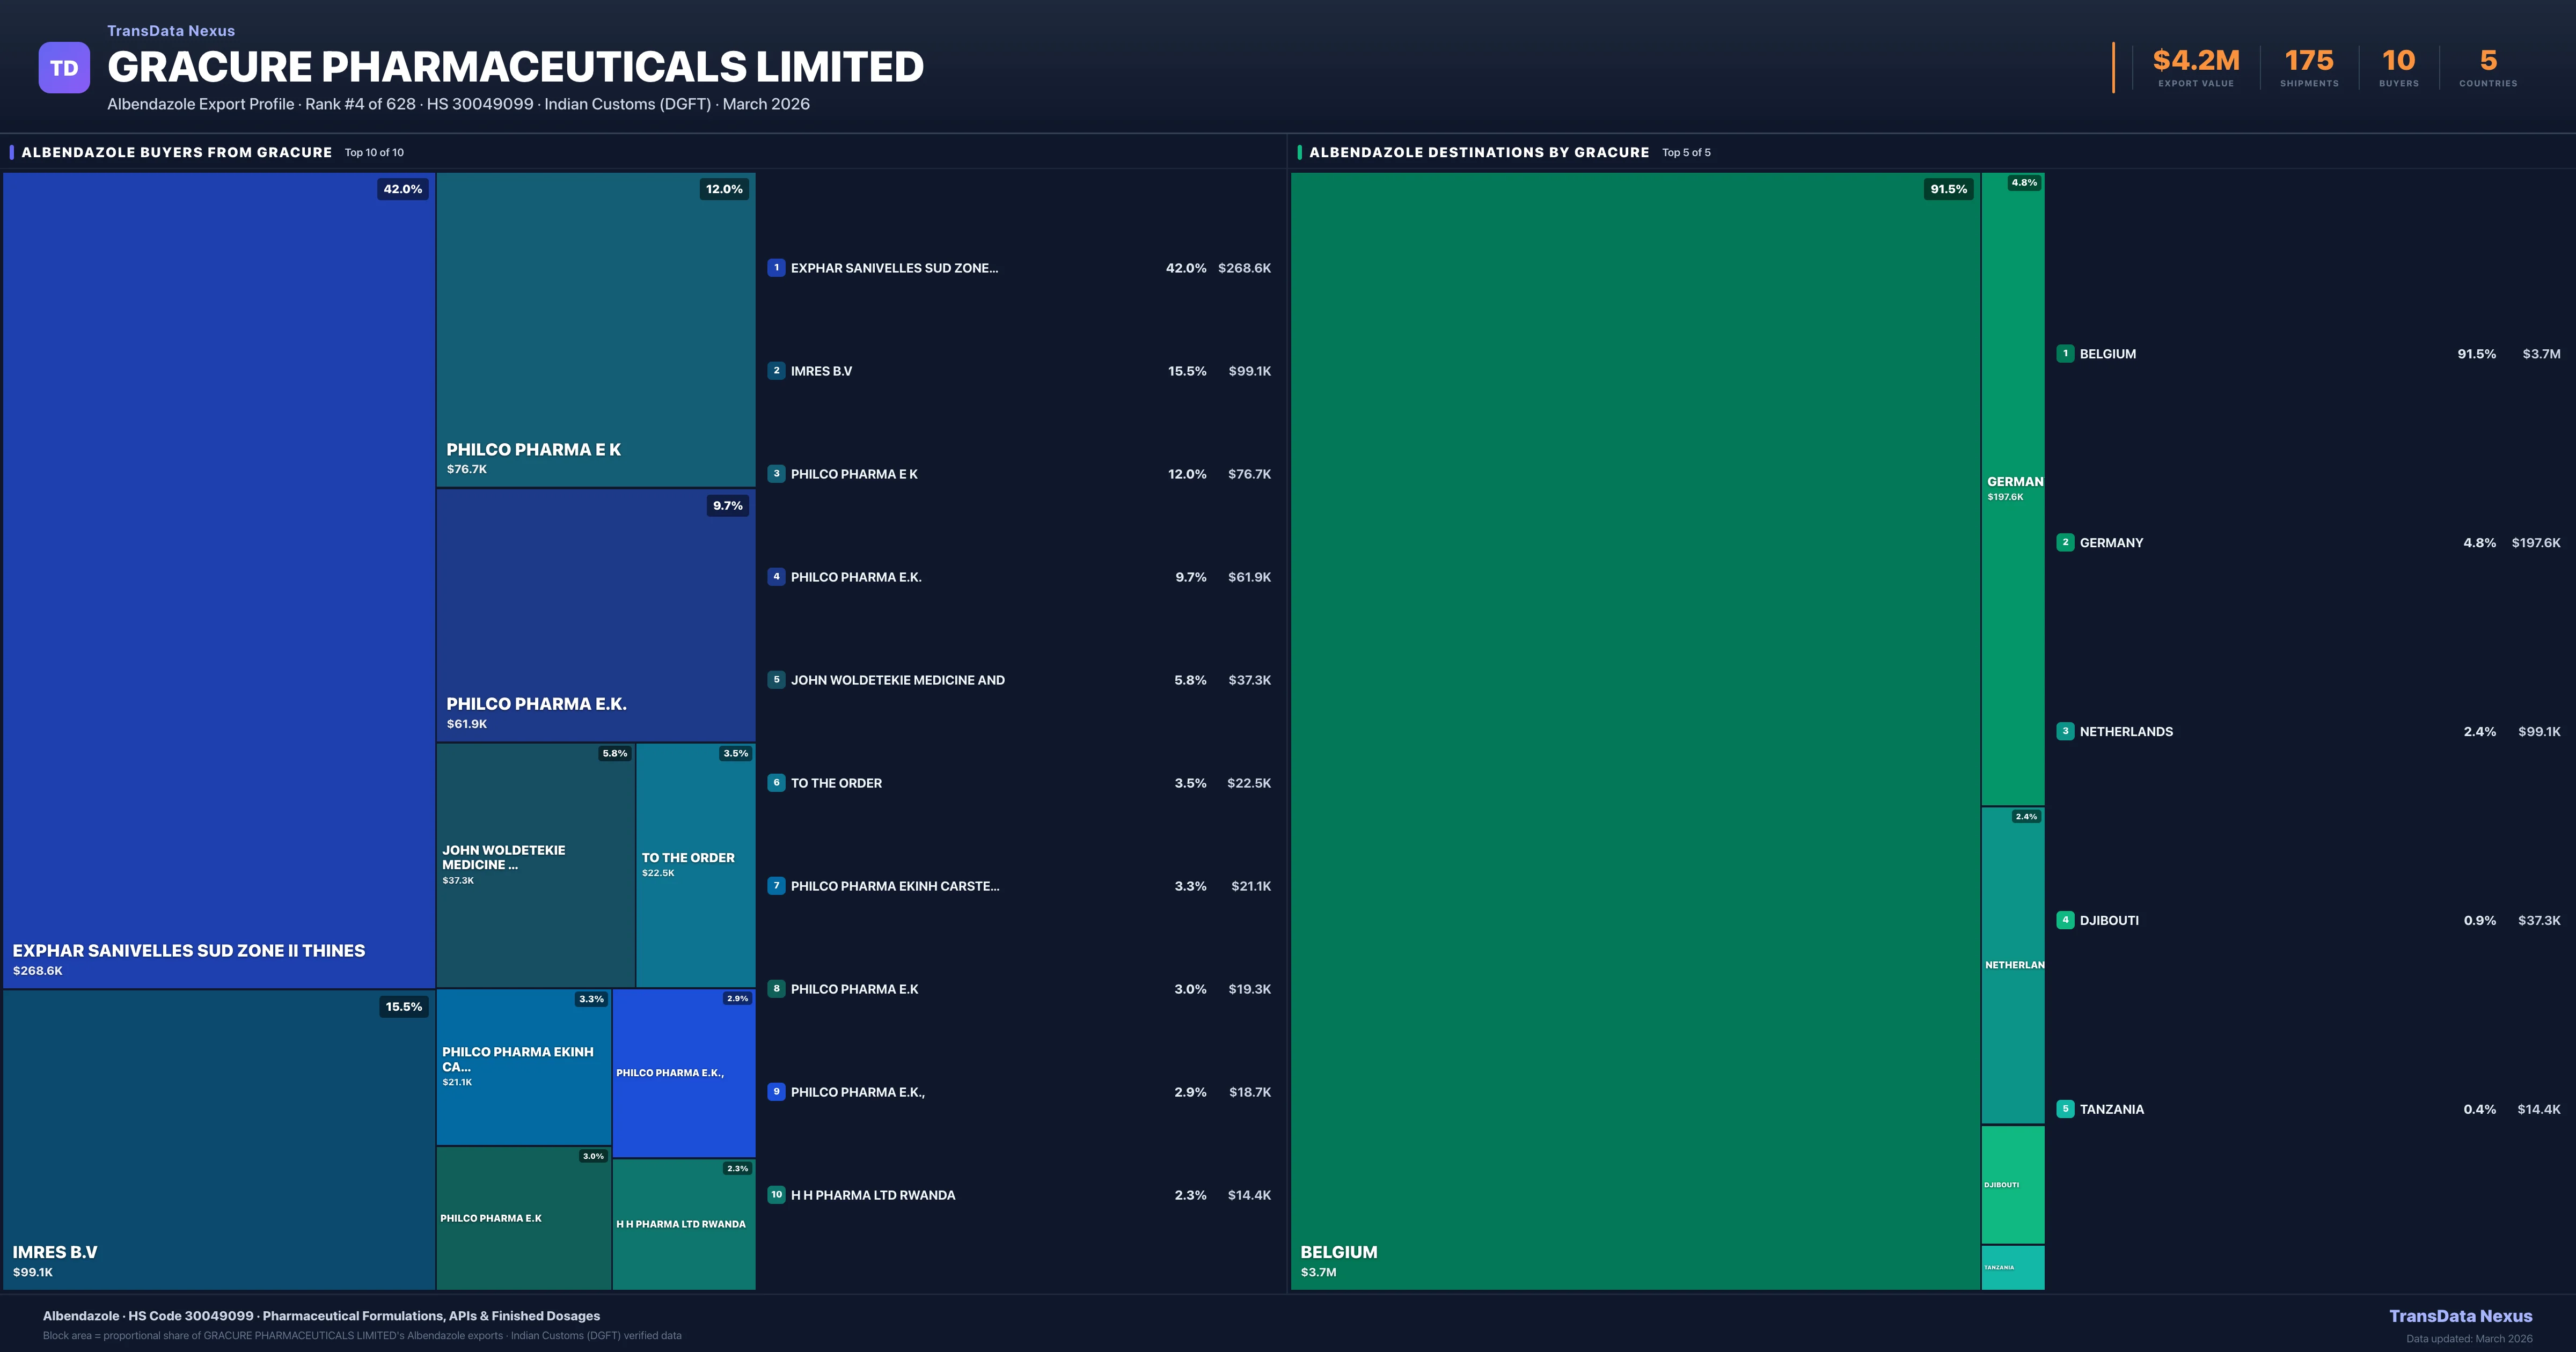Toggle the 42.0% share badge on EXPHAR block
Image resolution: width=2576 pixels, height=1352 pixels.
[402, 189]
